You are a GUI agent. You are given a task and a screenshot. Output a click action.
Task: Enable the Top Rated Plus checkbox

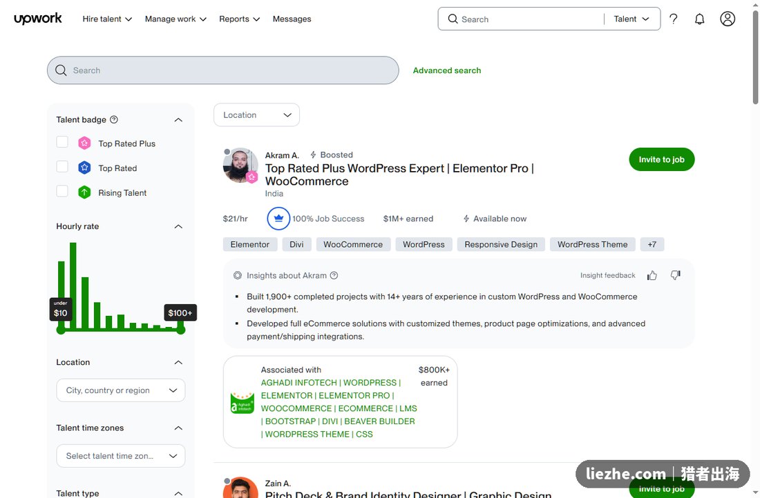tap(62, 142)
